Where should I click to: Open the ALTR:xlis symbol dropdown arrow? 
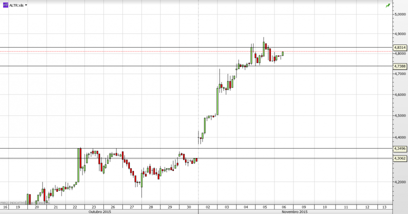pos(26,5)
